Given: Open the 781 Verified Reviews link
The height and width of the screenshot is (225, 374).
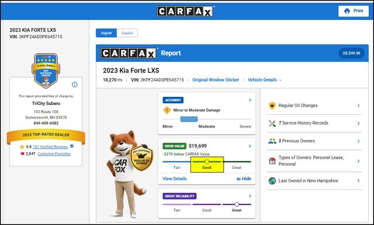Looking at the screenshot, I should point(50,147).
